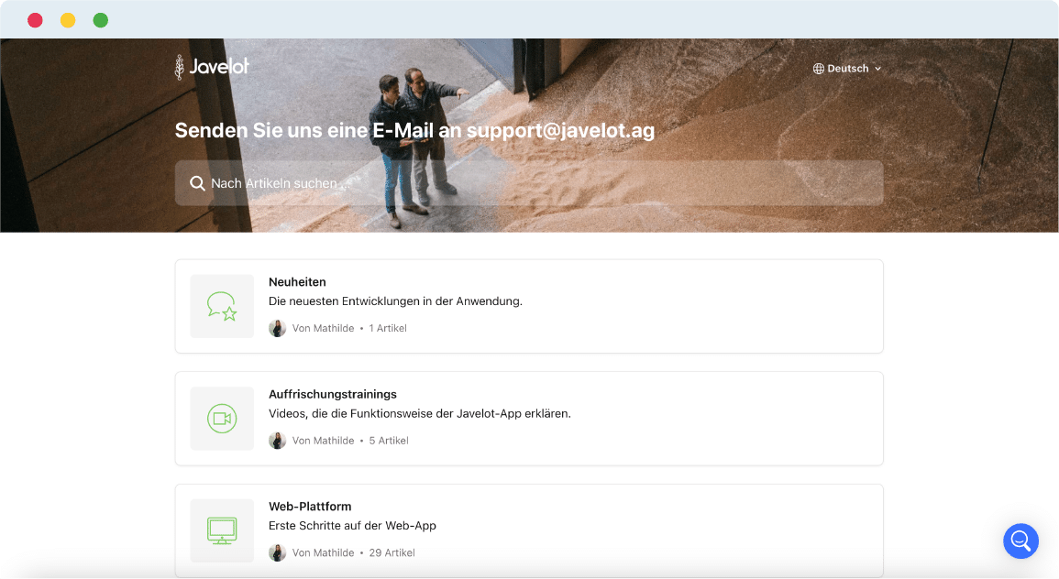
Task: Open the Neuheiten collection title
Action: pyautogui.click(x=297, y=282)
